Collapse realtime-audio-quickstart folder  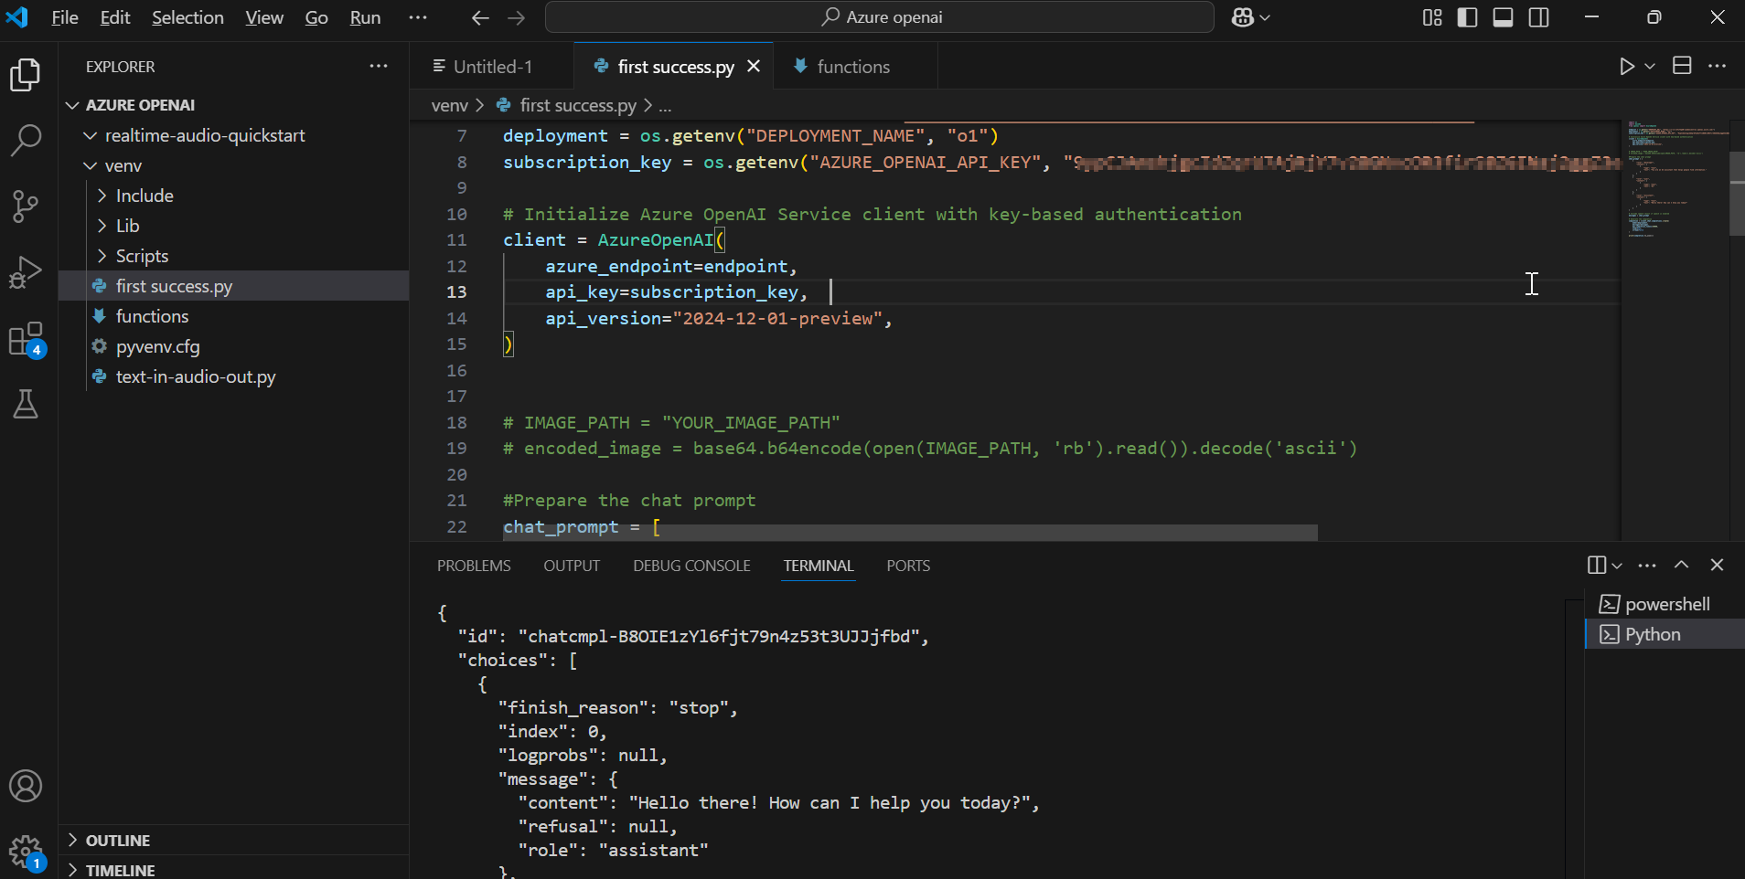[90, 135]
